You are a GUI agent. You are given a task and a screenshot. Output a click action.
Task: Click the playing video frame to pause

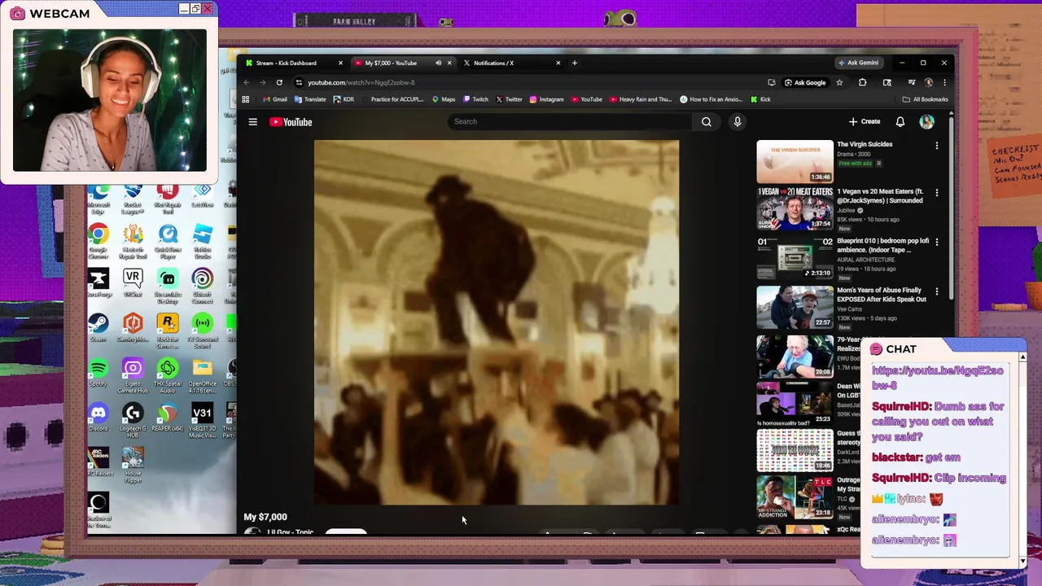point(497,322)
